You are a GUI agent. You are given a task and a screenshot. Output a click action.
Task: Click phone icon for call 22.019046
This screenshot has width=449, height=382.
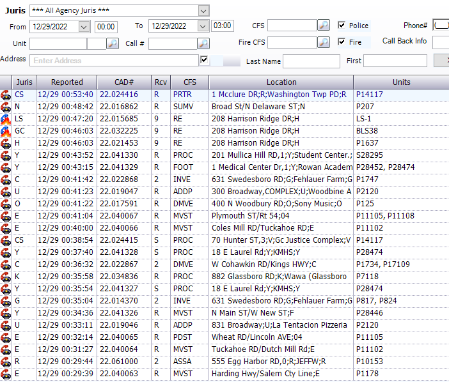[x=6, y=325]
